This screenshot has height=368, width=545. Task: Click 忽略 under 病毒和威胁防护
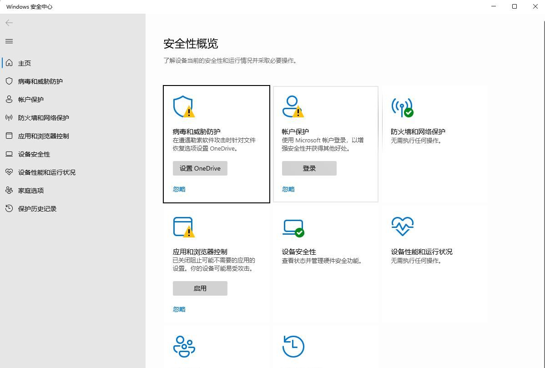[179, 189]
